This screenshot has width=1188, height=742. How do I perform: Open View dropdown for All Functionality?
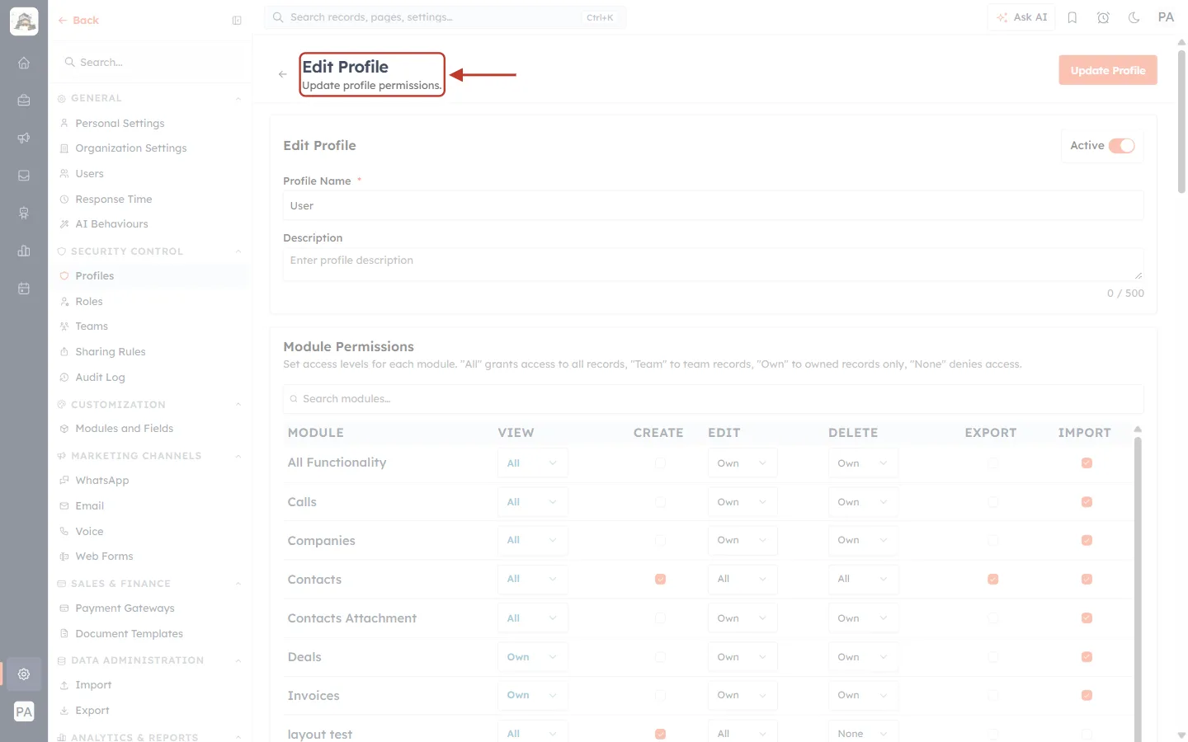point(532,463)
